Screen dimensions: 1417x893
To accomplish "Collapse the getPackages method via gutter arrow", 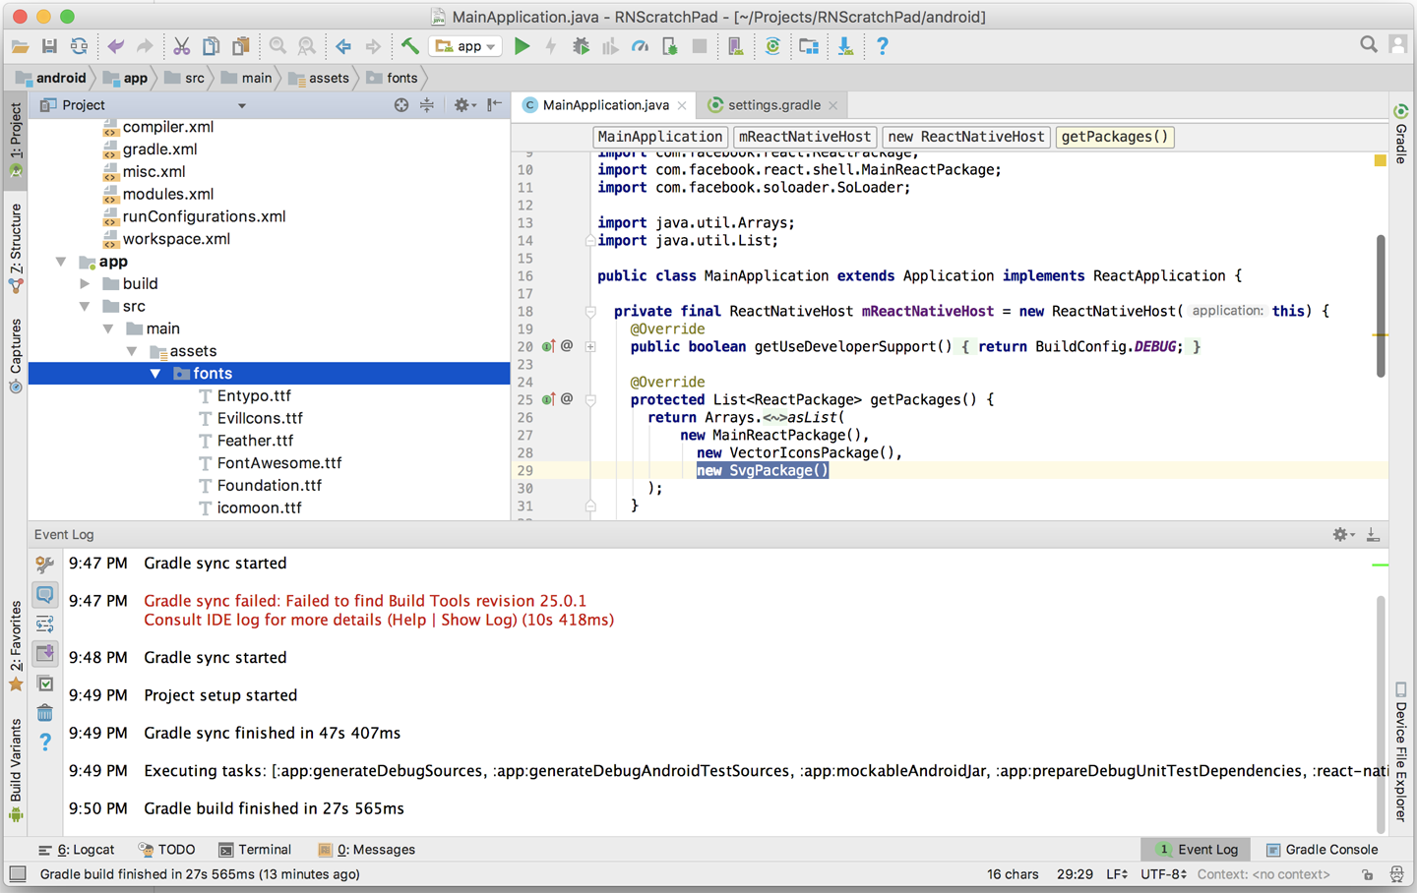I will tap(588, 398).
